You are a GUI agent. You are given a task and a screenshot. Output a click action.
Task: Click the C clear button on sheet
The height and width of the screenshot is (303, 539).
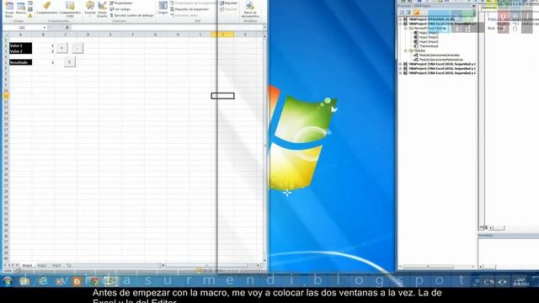69,62
